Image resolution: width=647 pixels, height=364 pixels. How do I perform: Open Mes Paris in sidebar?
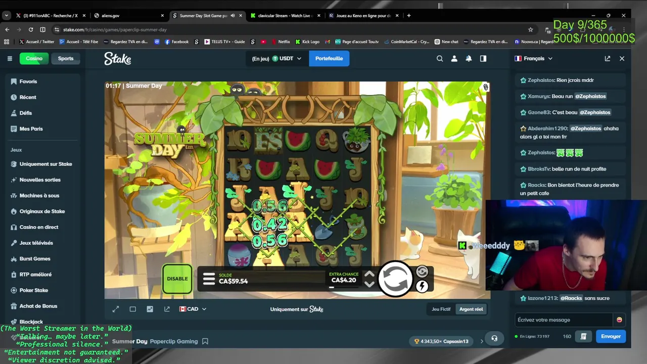(x=42, y=129)
